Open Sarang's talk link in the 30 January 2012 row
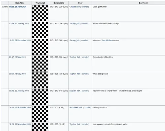Viewport: 165px width, 131px height. [x=78, y=24]
